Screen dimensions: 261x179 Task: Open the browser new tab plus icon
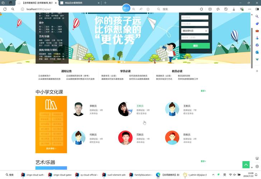click(x=105, y=3)
